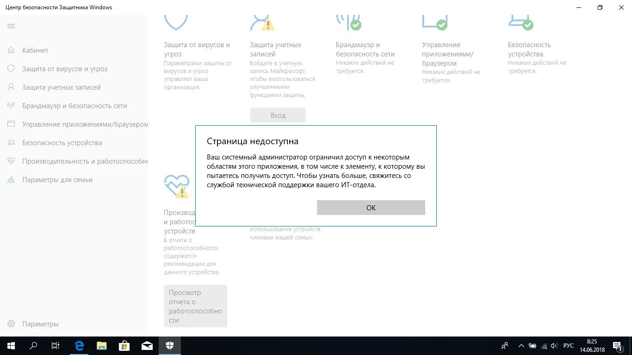Screen dimensions: 632x355
Task: Open Производительность и работоспособность in sidebar
Action: (x=85, y=161)
